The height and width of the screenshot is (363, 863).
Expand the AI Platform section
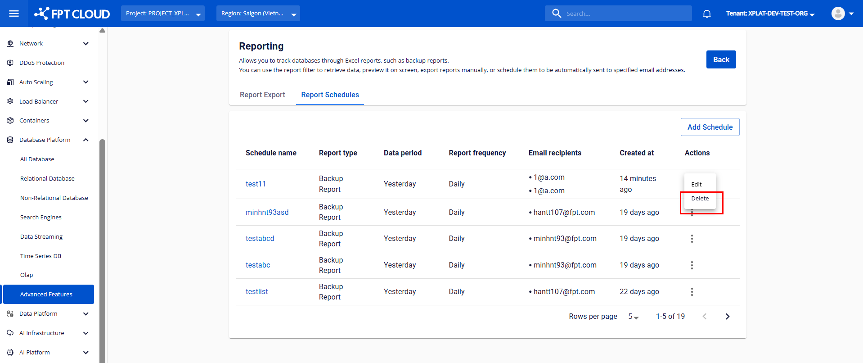click(86, 353)
